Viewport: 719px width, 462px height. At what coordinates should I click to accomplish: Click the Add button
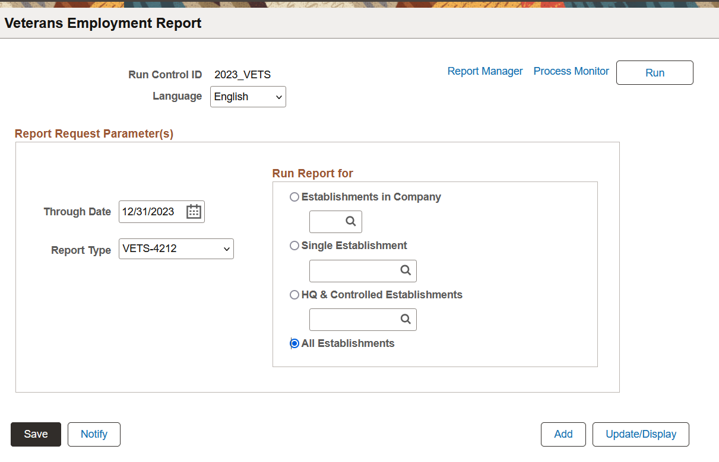(563, 434)
